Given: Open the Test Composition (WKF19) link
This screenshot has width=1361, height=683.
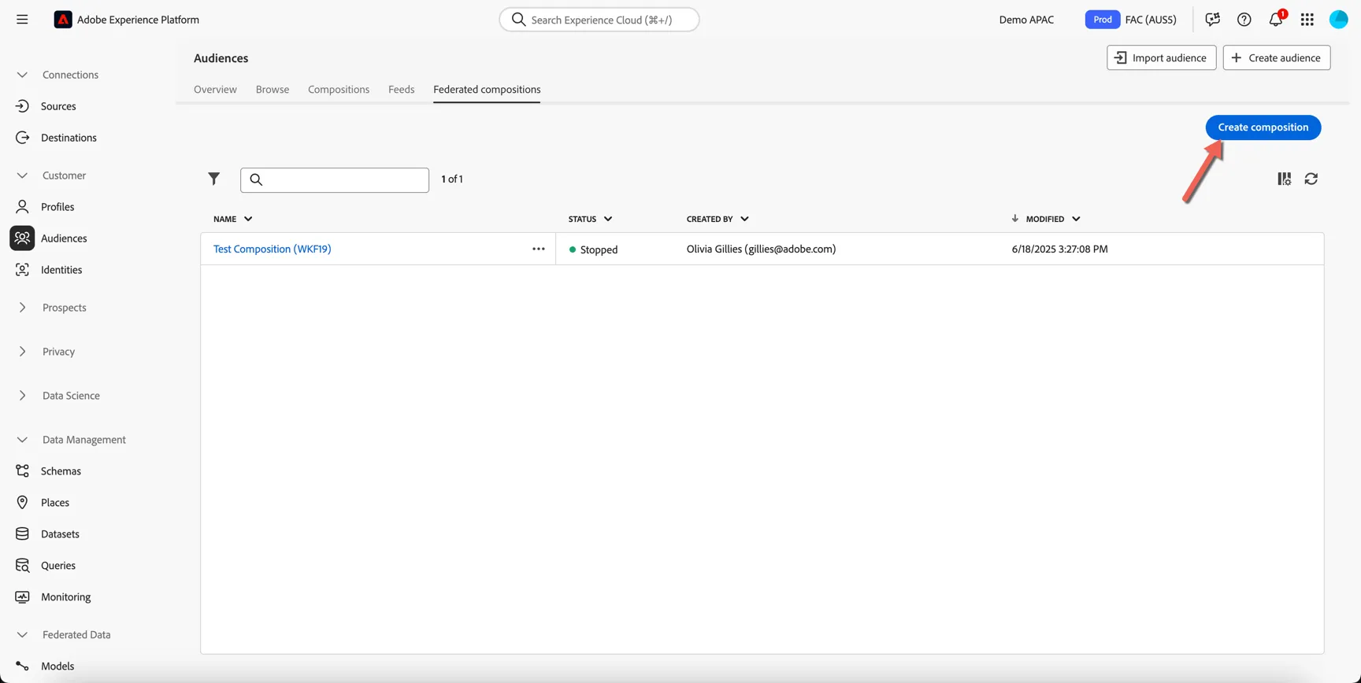Looking at the screenshot, I should pos(273,249).
